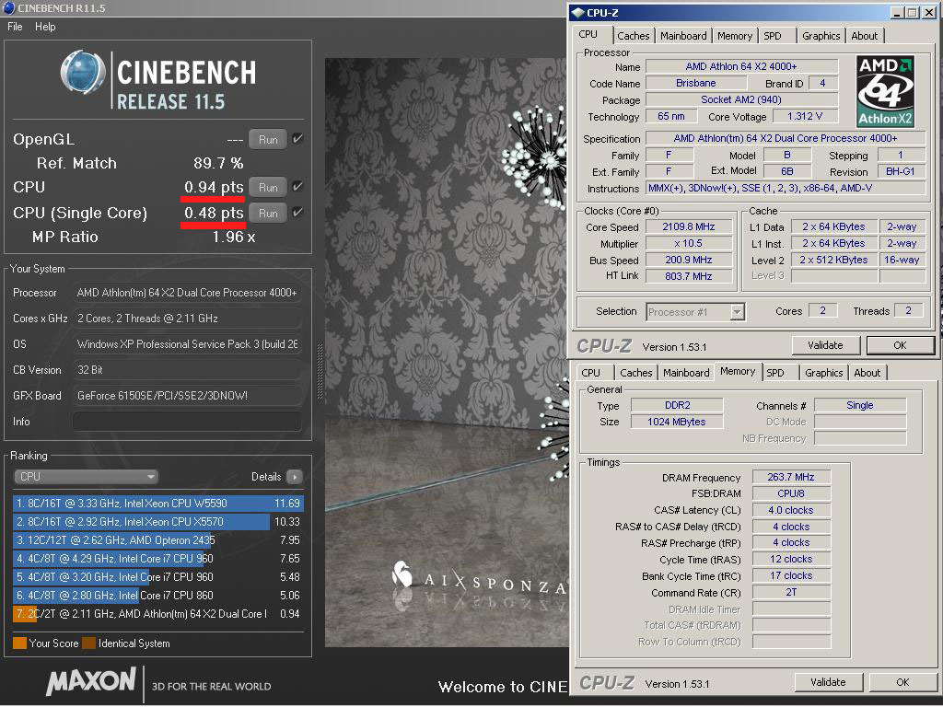Click the Cinebench sphere logo
Viewport: 943px width, 707px height.
(x=83, y=73)
